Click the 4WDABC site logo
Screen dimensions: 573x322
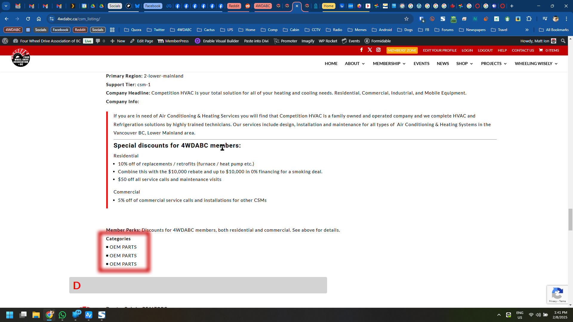tap(21, 58)
